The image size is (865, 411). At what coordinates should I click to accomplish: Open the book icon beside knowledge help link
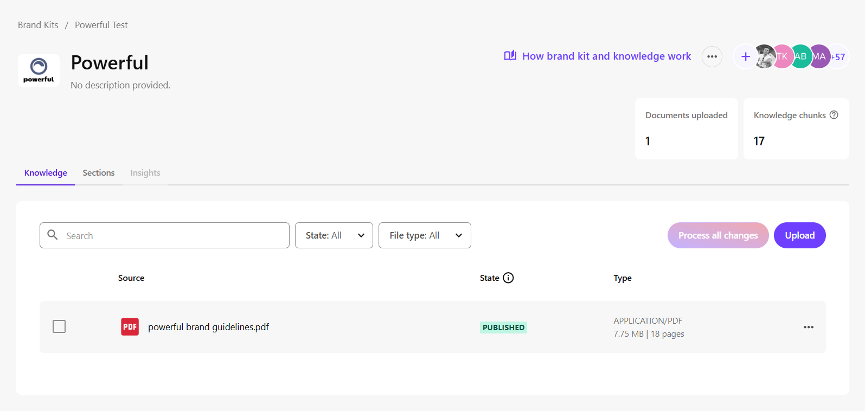click(510, 56)
